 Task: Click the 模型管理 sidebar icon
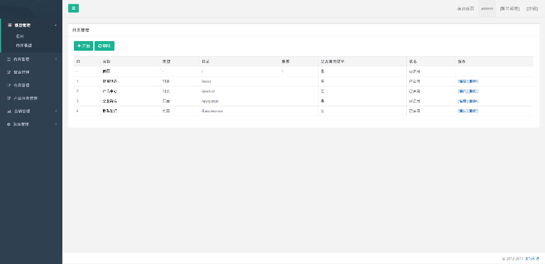click(10, 25)
